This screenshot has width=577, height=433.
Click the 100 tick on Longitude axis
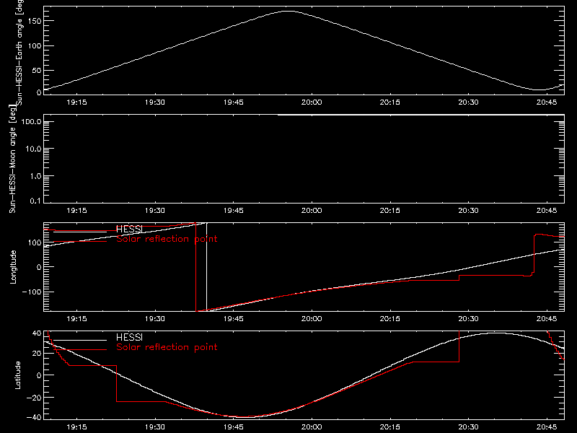pos(35,242)
